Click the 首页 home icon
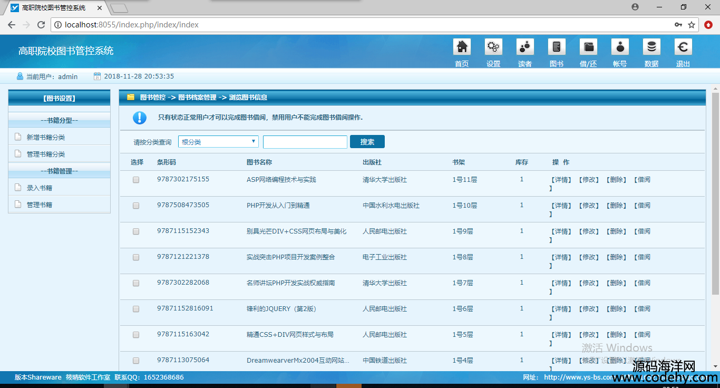720x388 pixels. [x=462, y=47]
